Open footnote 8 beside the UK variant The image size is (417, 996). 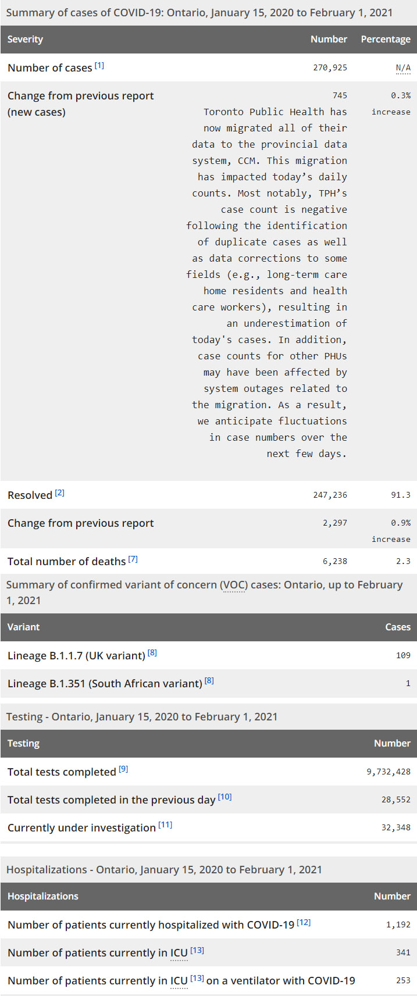coord(152,653)
